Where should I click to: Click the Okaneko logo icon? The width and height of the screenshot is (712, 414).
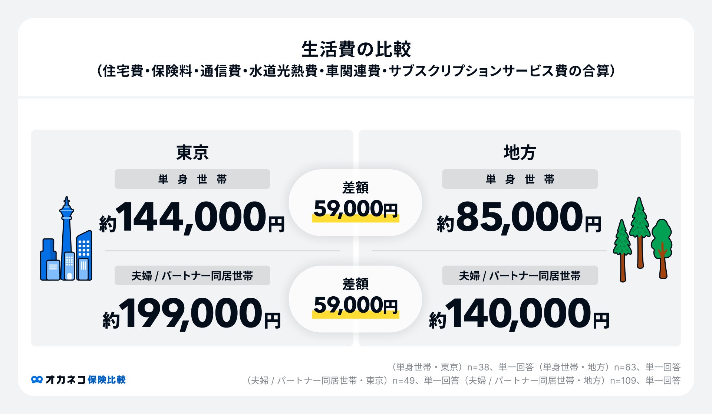tap(37, 380)
